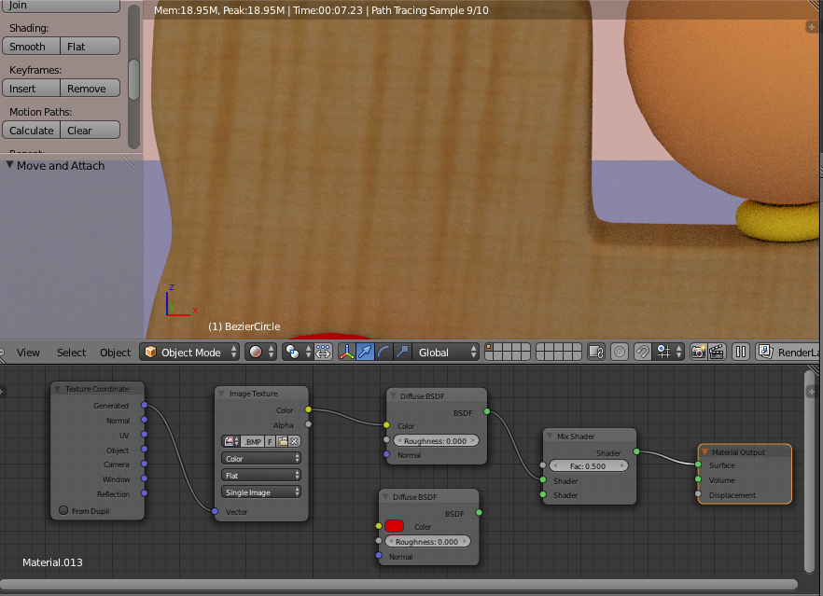
Task: Collapse the Move and Attach panel
Action: 9,165
